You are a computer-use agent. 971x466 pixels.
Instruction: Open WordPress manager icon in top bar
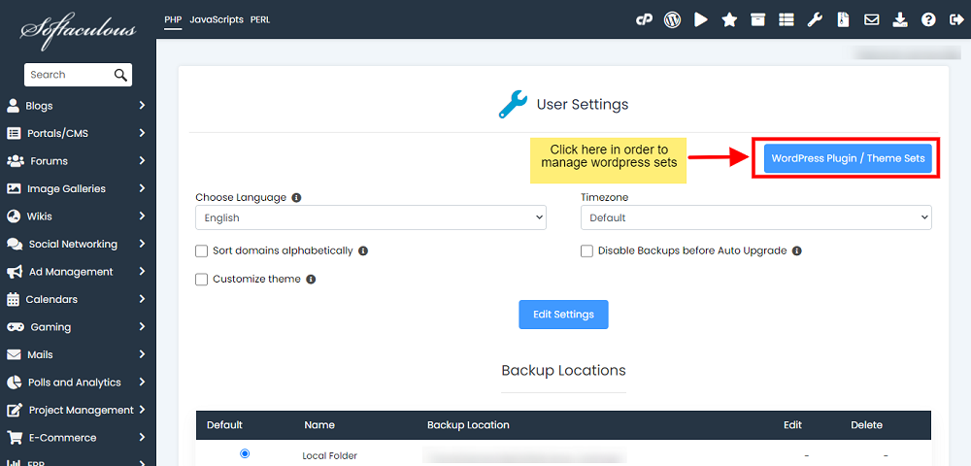(672, 19)
